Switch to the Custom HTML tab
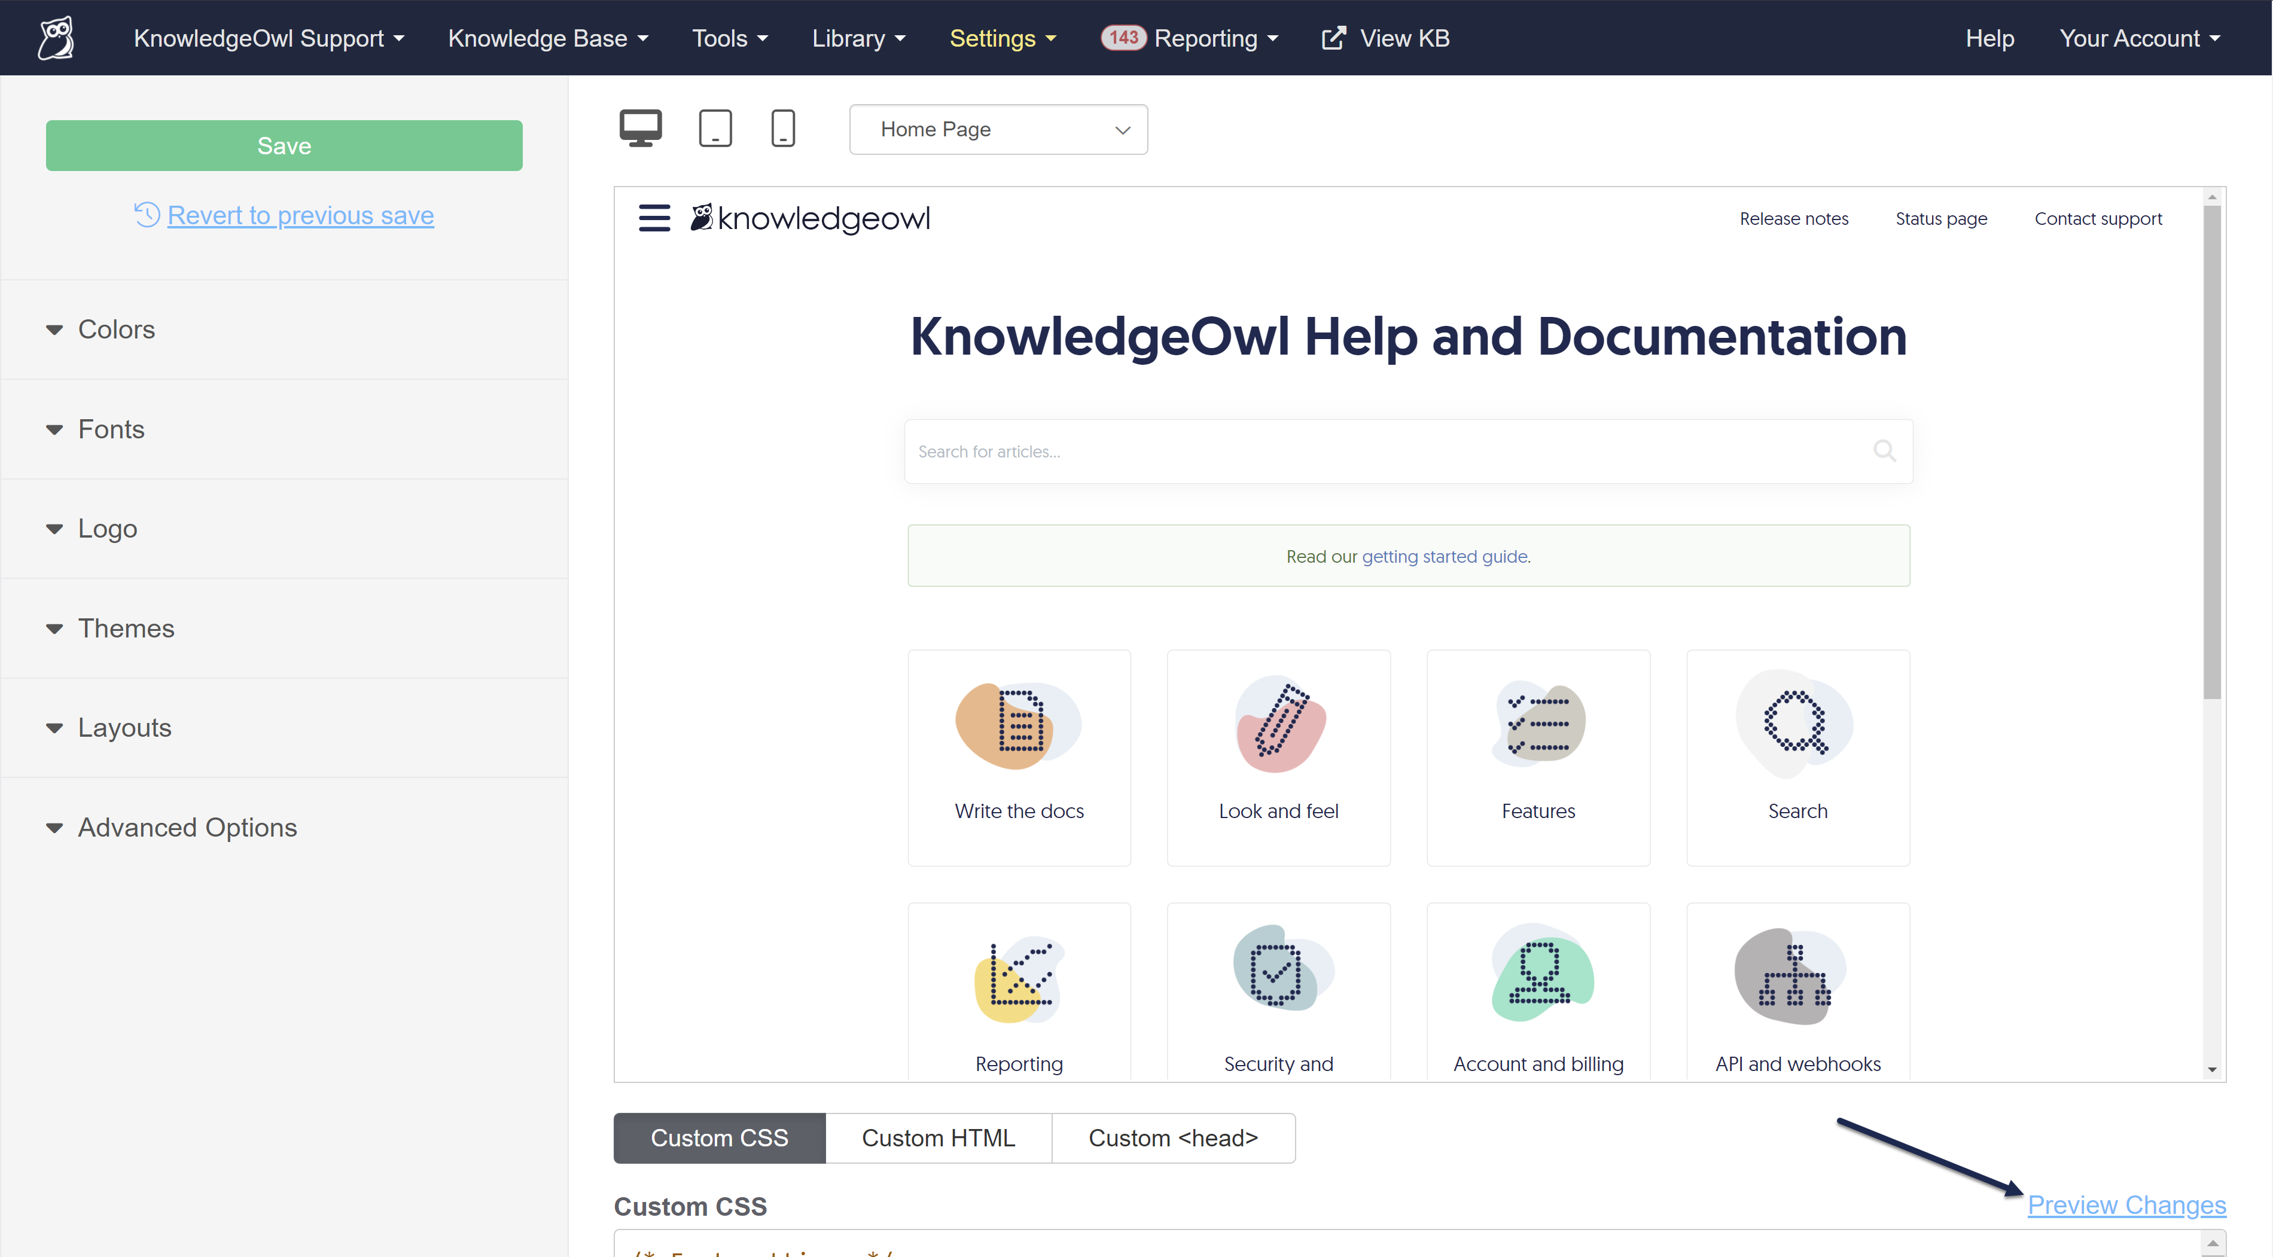 (938, 1138)
